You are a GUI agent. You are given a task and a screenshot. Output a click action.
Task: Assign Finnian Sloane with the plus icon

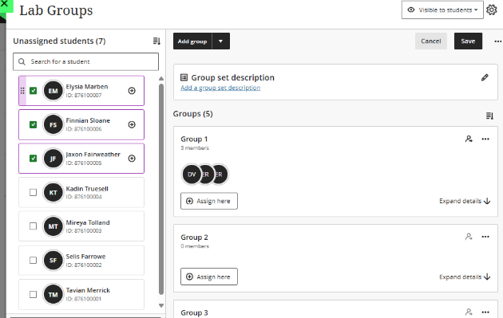tap(132, 124)
